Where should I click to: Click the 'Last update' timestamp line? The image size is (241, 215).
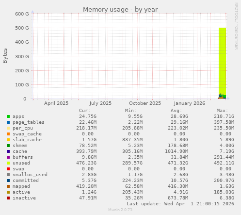(180, 204)
